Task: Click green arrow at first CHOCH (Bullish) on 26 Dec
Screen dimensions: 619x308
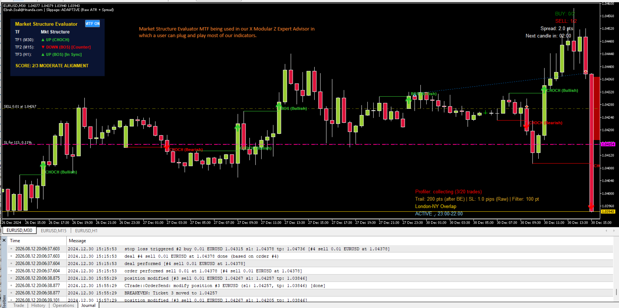Action: 43,165
